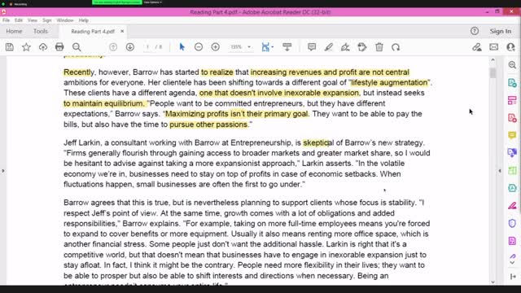Click highlighted phrase "pursue other passions"
Viewport: 521px width, 293px height.
coord(208,125)
